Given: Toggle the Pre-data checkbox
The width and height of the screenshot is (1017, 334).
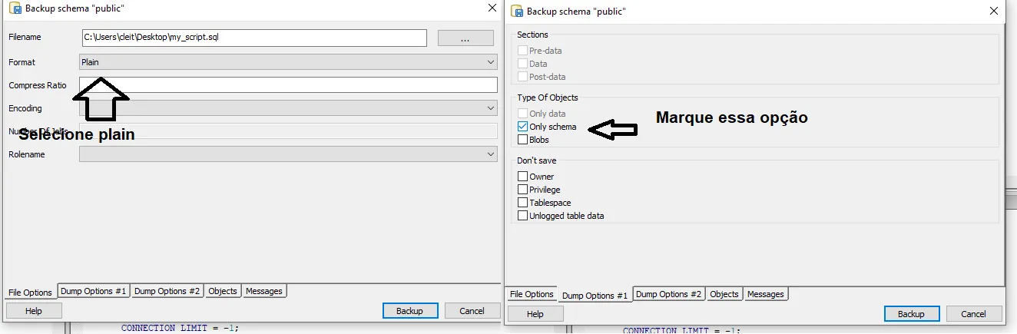Looking at the screenshot, I should [523, 51].
